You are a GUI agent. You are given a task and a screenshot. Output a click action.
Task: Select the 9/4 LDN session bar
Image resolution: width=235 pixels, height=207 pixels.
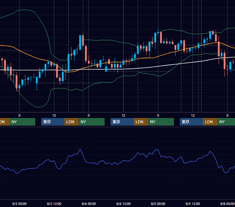coord(141,122)
